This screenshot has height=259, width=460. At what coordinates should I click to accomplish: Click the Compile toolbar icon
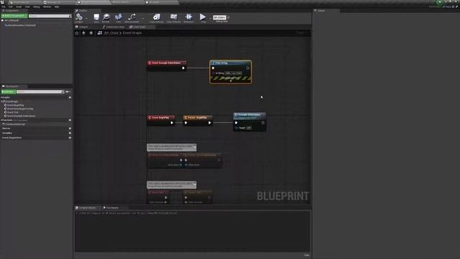pos(78,17)
